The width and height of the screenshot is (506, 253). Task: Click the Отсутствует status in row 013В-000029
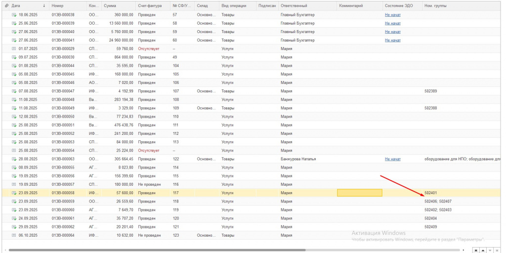click(149, 49)
